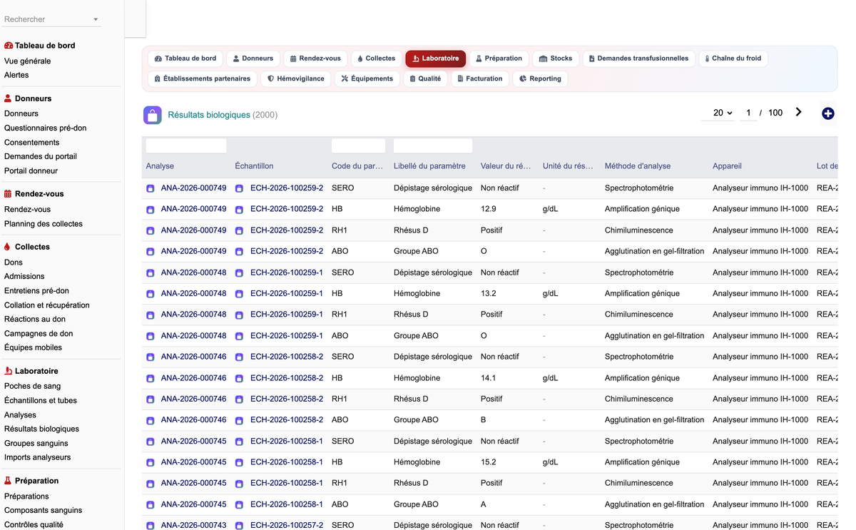Click the Rendez-vous sidebar calendar icon
Viewport: 856px width, 530px height.
9,194
